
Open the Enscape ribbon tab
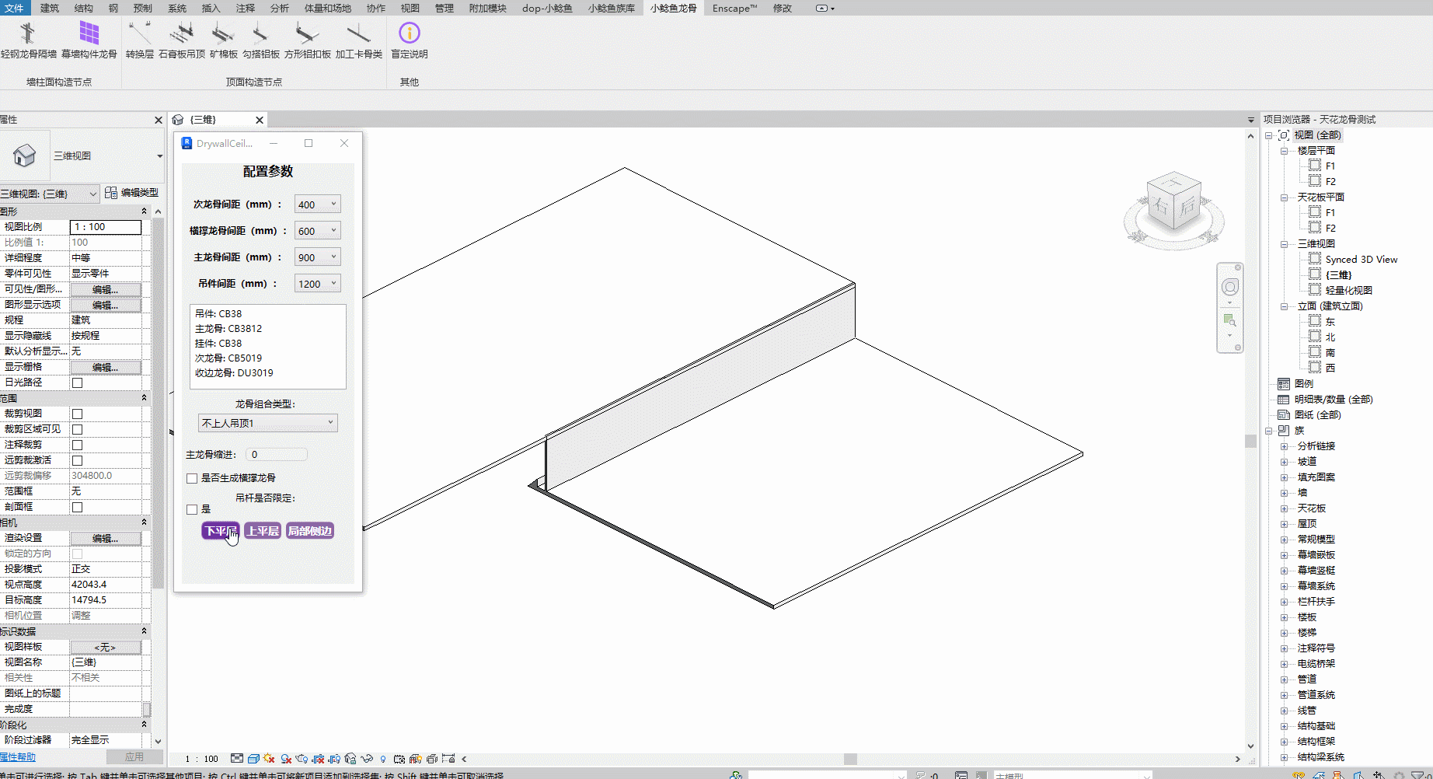(x=734, y=8)
